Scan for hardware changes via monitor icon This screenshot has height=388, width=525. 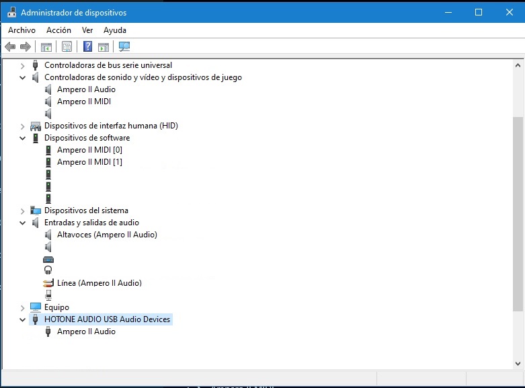coord(124,47)
